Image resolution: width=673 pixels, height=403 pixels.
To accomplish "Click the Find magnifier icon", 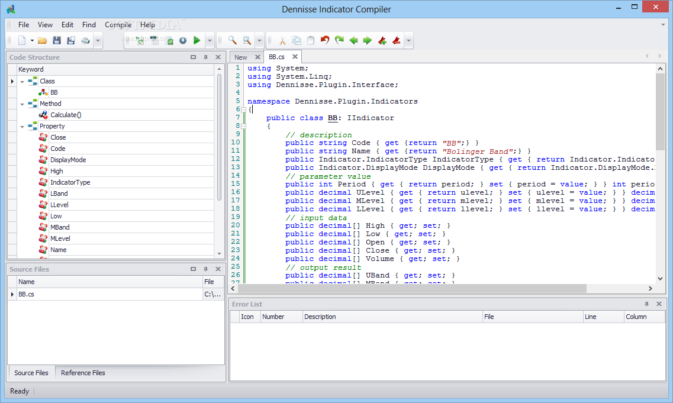I will pyautogui.click(x=233, y=41).
